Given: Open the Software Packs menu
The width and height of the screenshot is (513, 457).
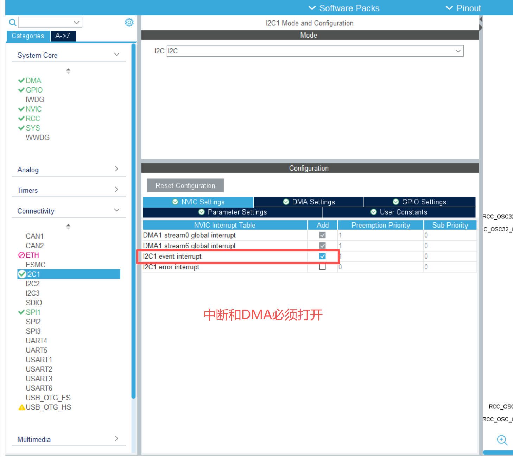Looking at the screenshot, I should click(x=344, y=8).
